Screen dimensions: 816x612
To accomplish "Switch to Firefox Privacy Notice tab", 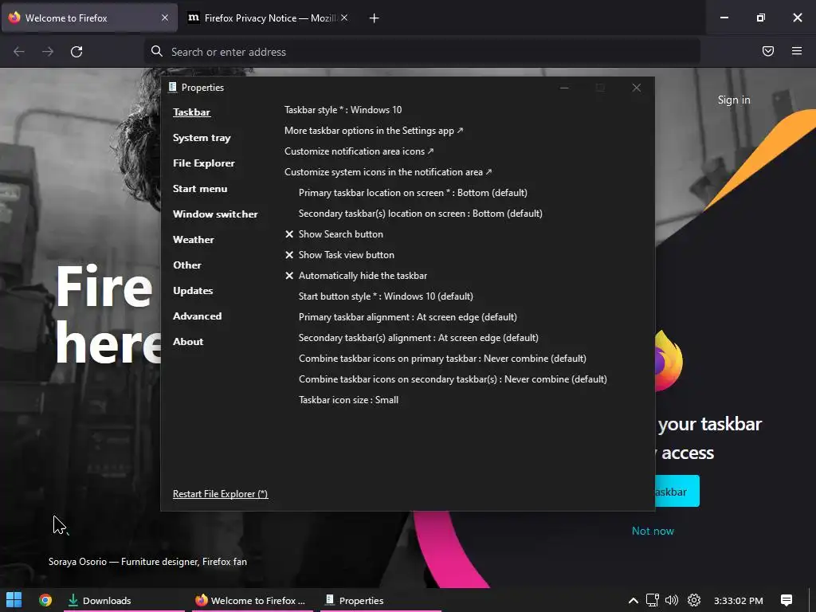I will point(268,18).
